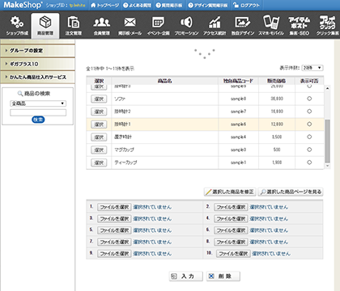The image size is (340, 291).
Task: Go to トップページ in top bar
Action: [x=104, y=5]
